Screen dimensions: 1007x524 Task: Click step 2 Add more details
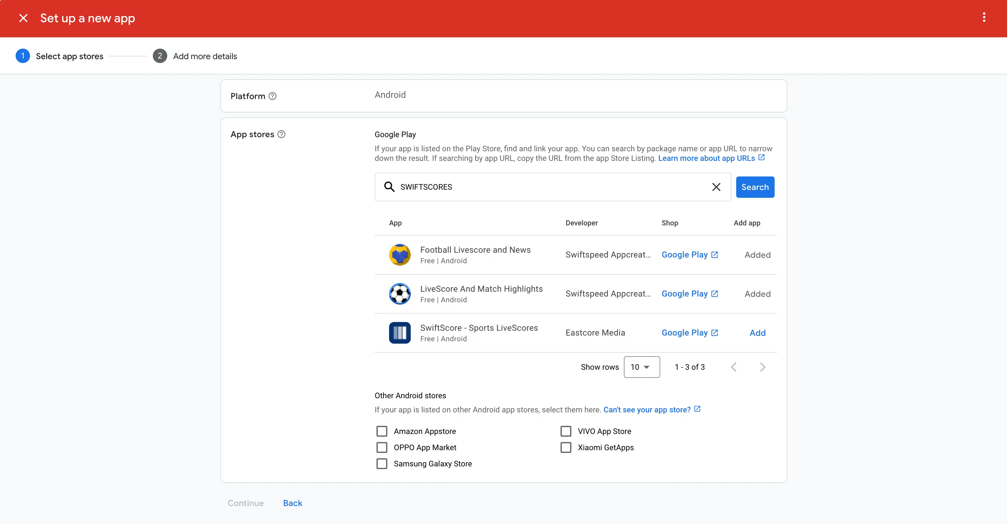195,56
